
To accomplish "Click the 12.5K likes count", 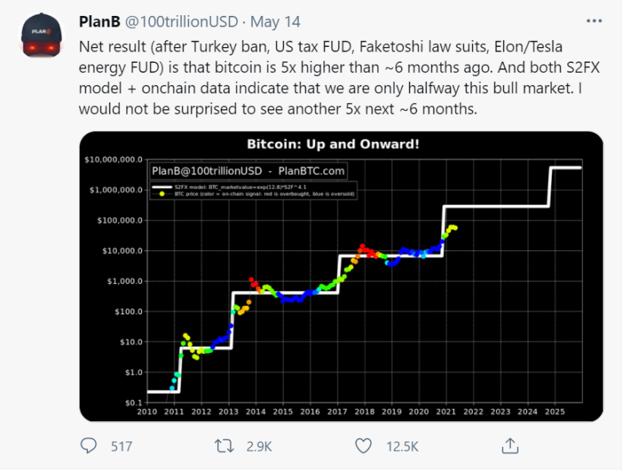I will click(402, 446).
